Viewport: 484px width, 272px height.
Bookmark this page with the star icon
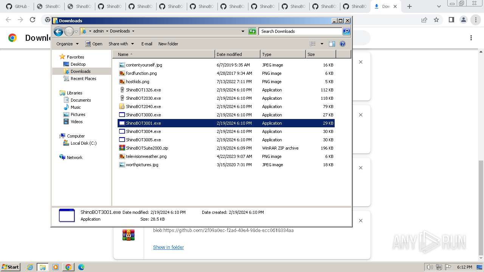(436, 20)
